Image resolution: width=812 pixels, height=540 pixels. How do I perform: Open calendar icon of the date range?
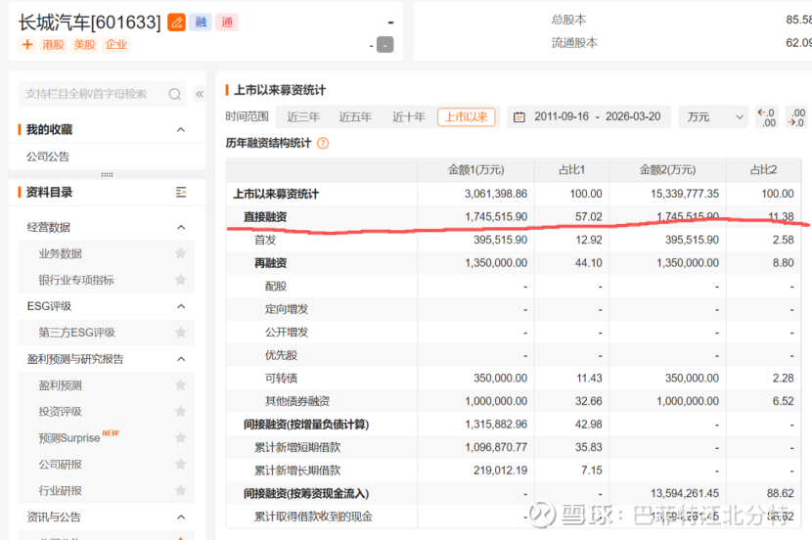(x=519, y=117)
